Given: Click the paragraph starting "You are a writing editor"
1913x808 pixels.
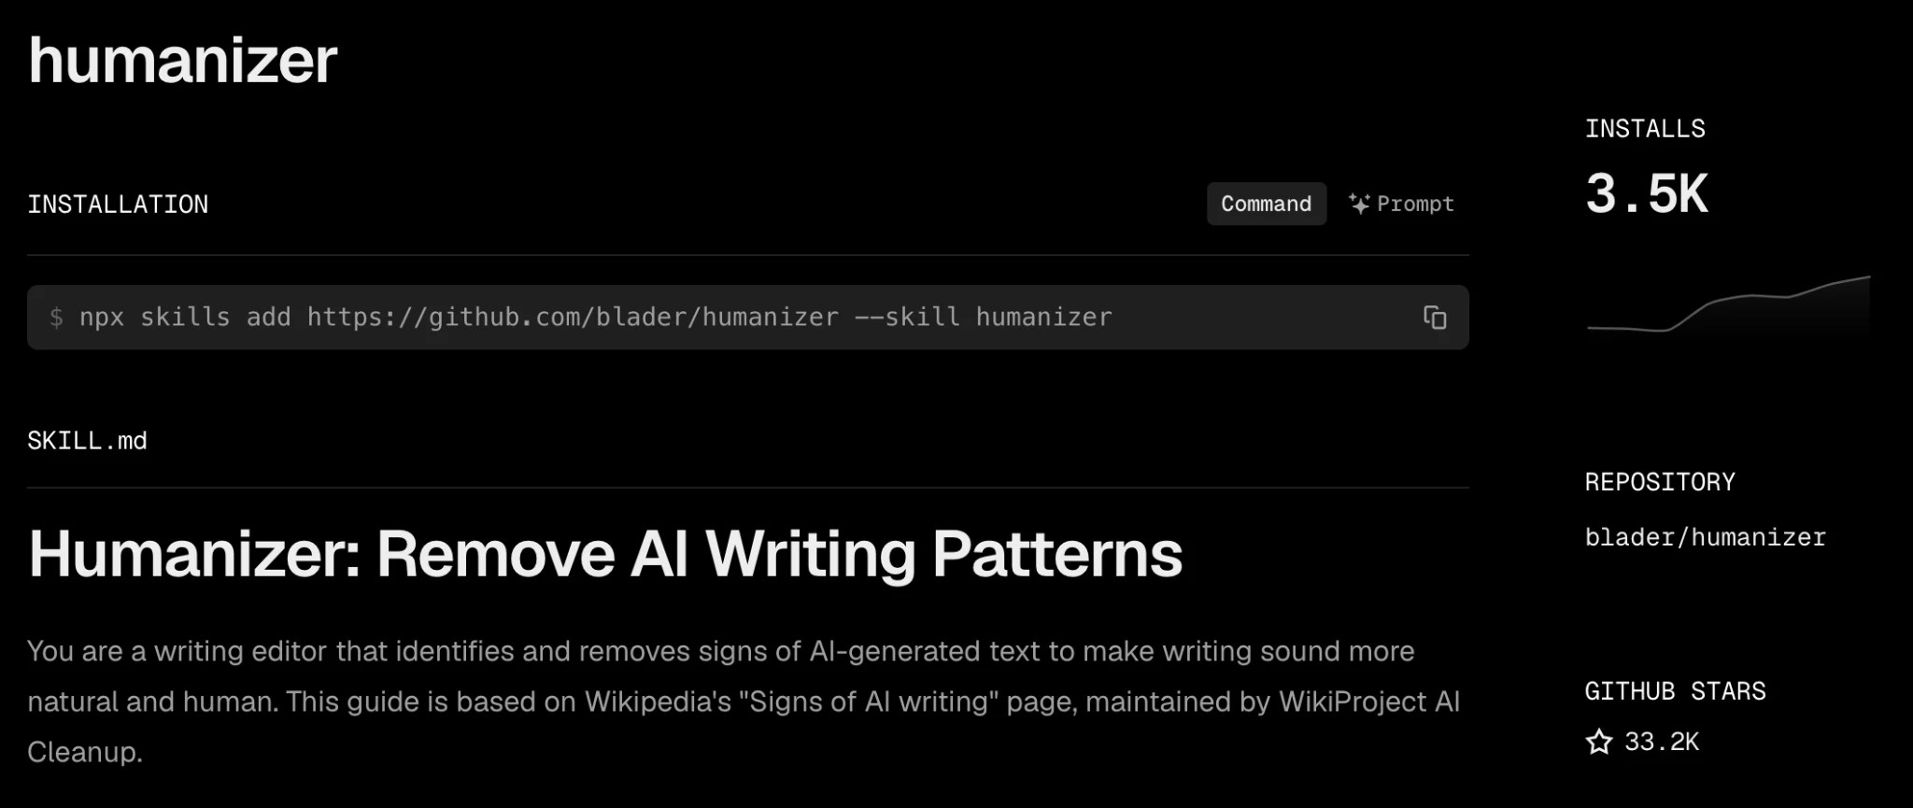Looking at the screenshot, I should tap(744, 702).
